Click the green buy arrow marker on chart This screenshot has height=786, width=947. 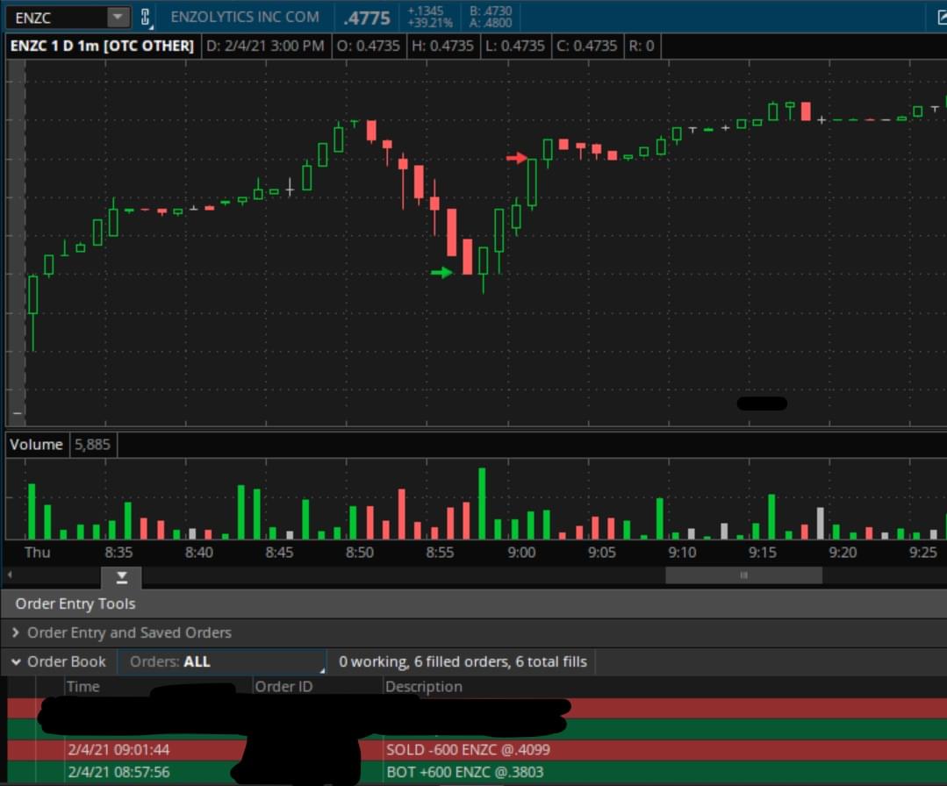(441, 273)
